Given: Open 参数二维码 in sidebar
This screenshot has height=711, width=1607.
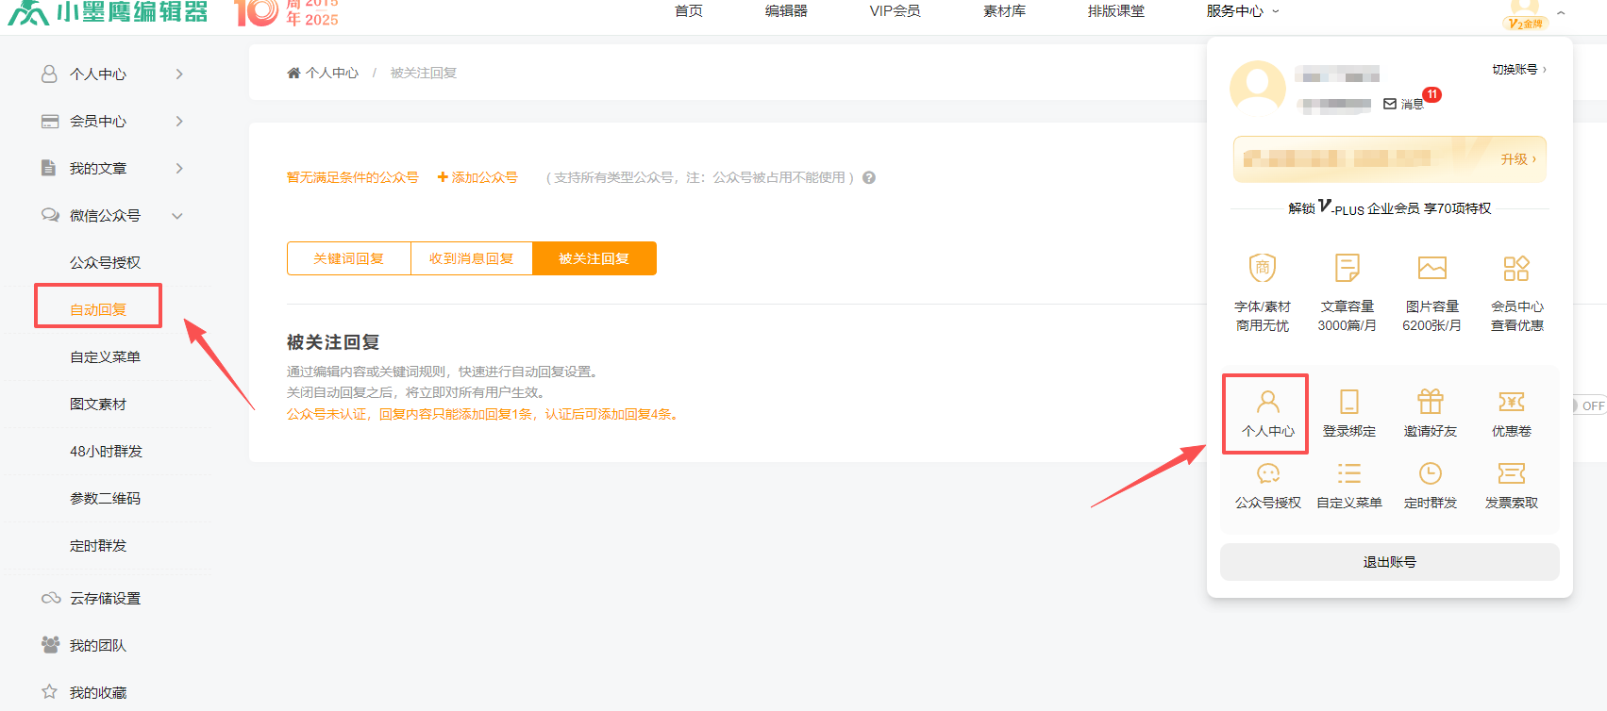Looking at the screenshot, I should point(105,498).
